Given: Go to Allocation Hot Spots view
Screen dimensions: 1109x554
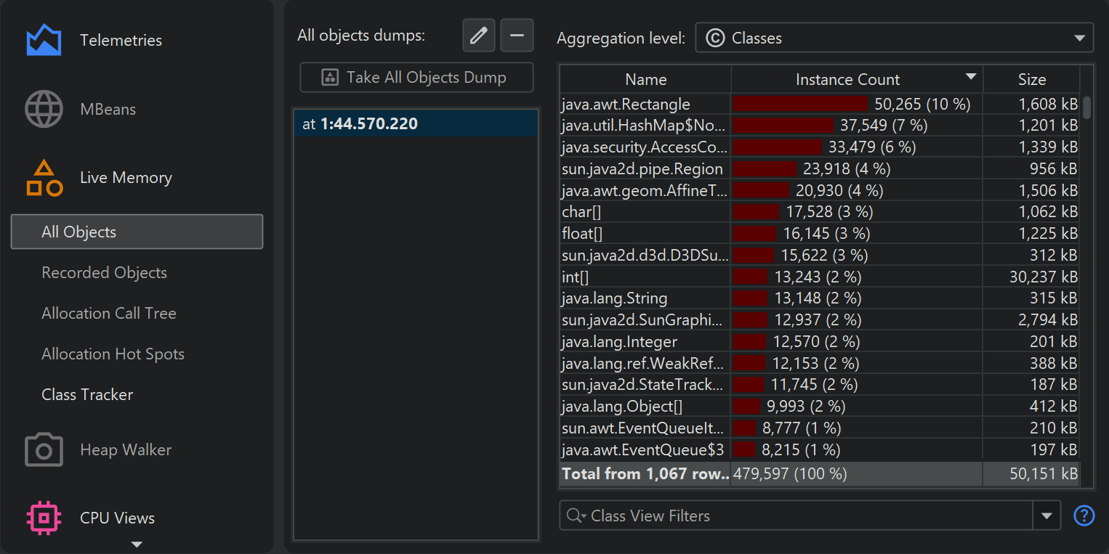Looking at the screenshot, I should 113,354.
